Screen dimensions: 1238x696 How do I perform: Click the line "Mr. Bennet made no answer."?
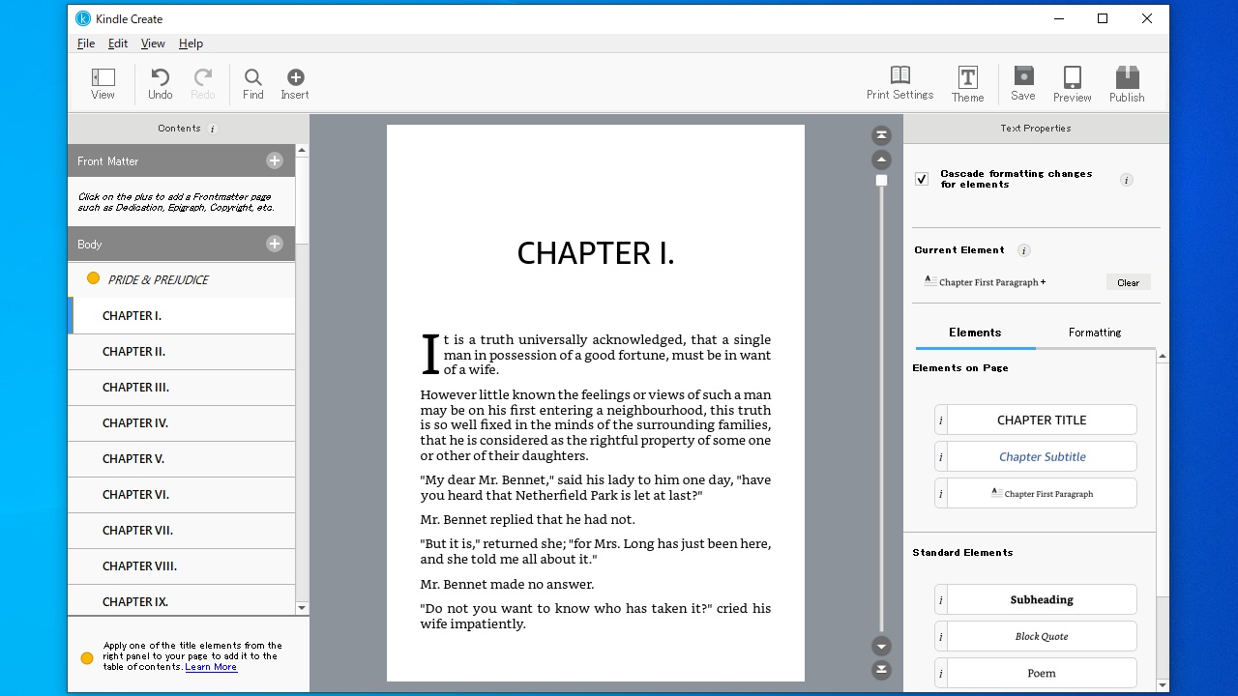[x=507, y=585]
